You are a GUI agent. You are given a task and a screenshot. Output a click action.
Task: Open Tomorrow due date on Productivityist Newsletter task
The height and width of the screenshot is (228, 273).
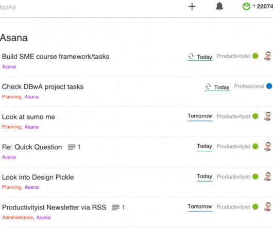200,206
